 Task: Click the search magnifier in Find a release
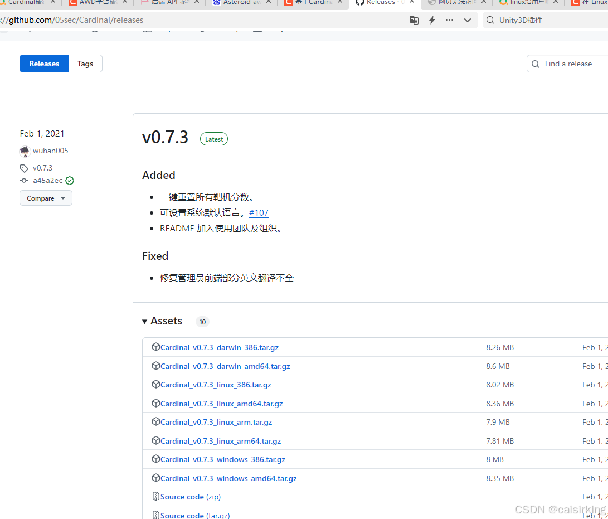tap(536, 64)
